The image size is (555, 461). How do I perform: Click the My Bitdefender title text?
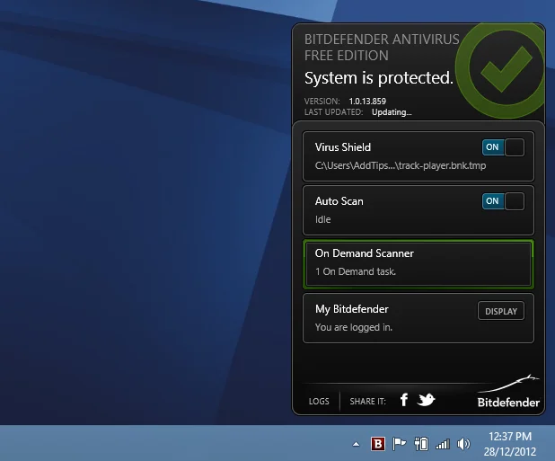tap(351, 309)
